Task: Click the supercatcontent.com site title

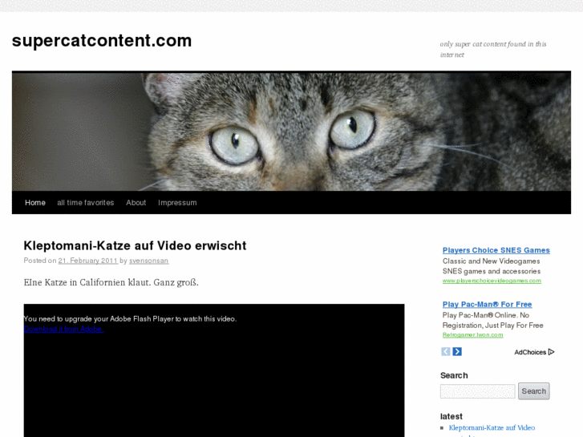Action: click(x=102, y=41)
